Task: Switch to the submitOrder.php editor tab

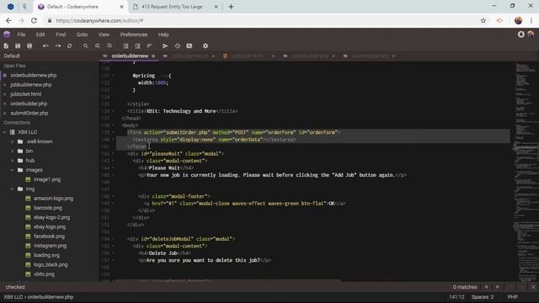Action: pos(371,56)
